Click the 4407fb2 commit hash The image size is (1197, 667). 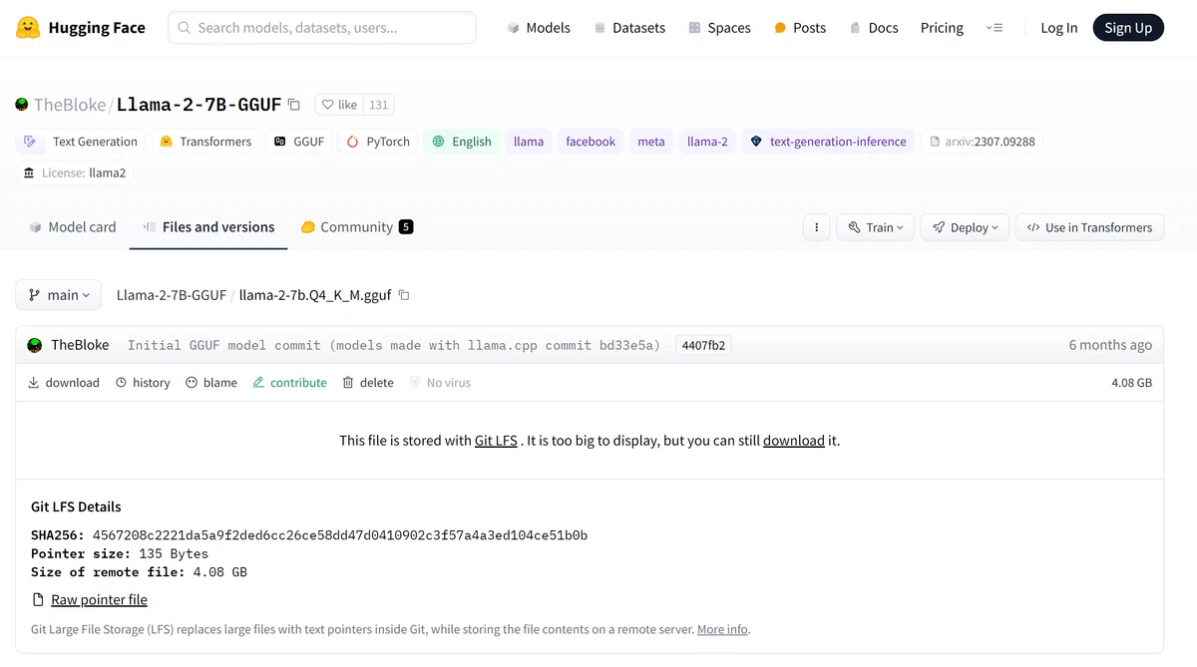tap(703, 346)
